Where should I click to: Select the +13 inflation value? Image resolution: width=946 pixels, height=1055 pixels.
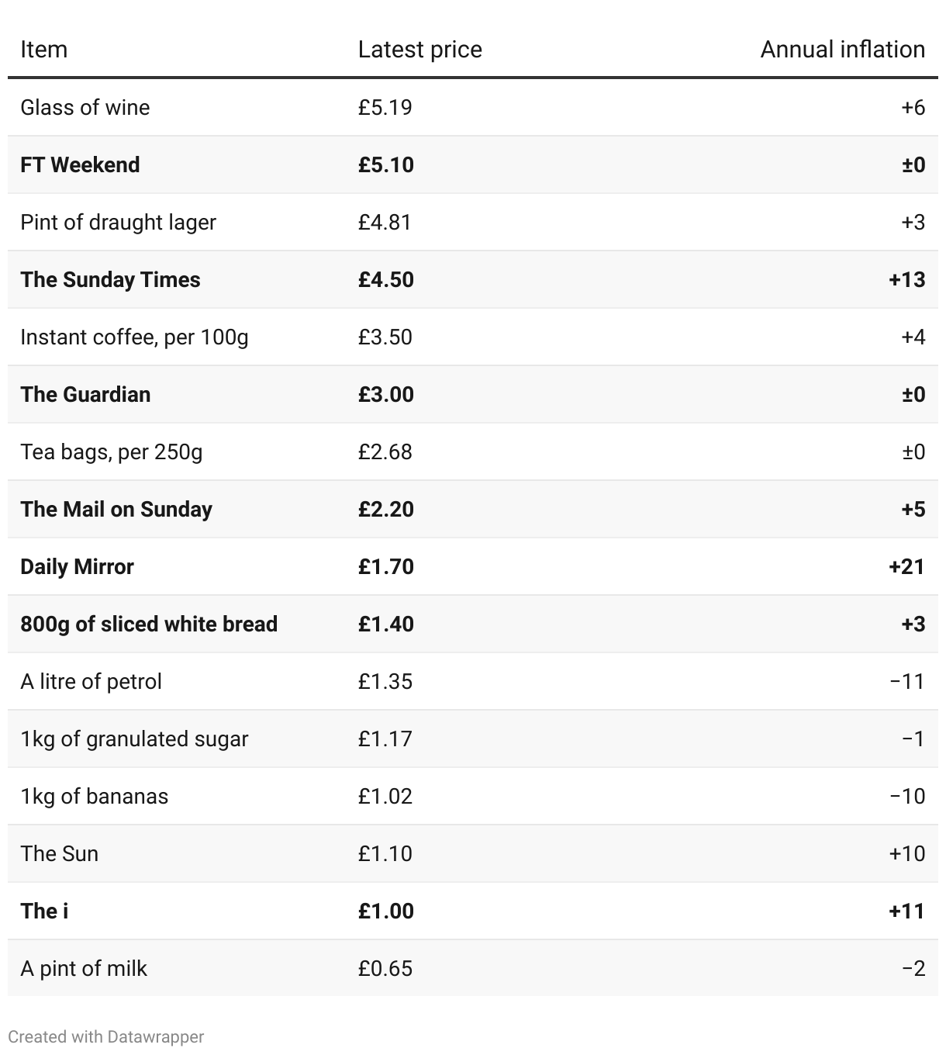click(906, 279)
